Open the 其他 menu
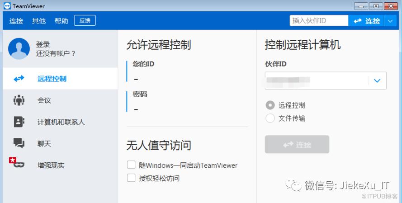 [39, 21]
